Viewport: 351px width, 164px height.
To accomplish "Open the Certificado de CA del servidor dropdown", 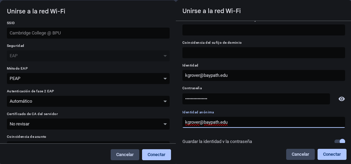I will click(88, 124).
